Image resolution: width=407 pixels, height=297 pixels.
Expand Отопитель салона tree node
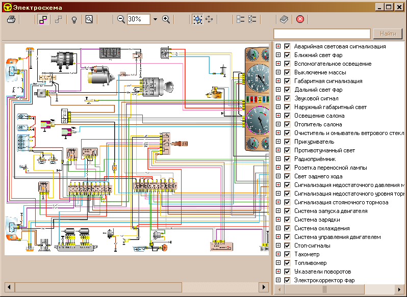pyautogui.click(x=278, y=124)
